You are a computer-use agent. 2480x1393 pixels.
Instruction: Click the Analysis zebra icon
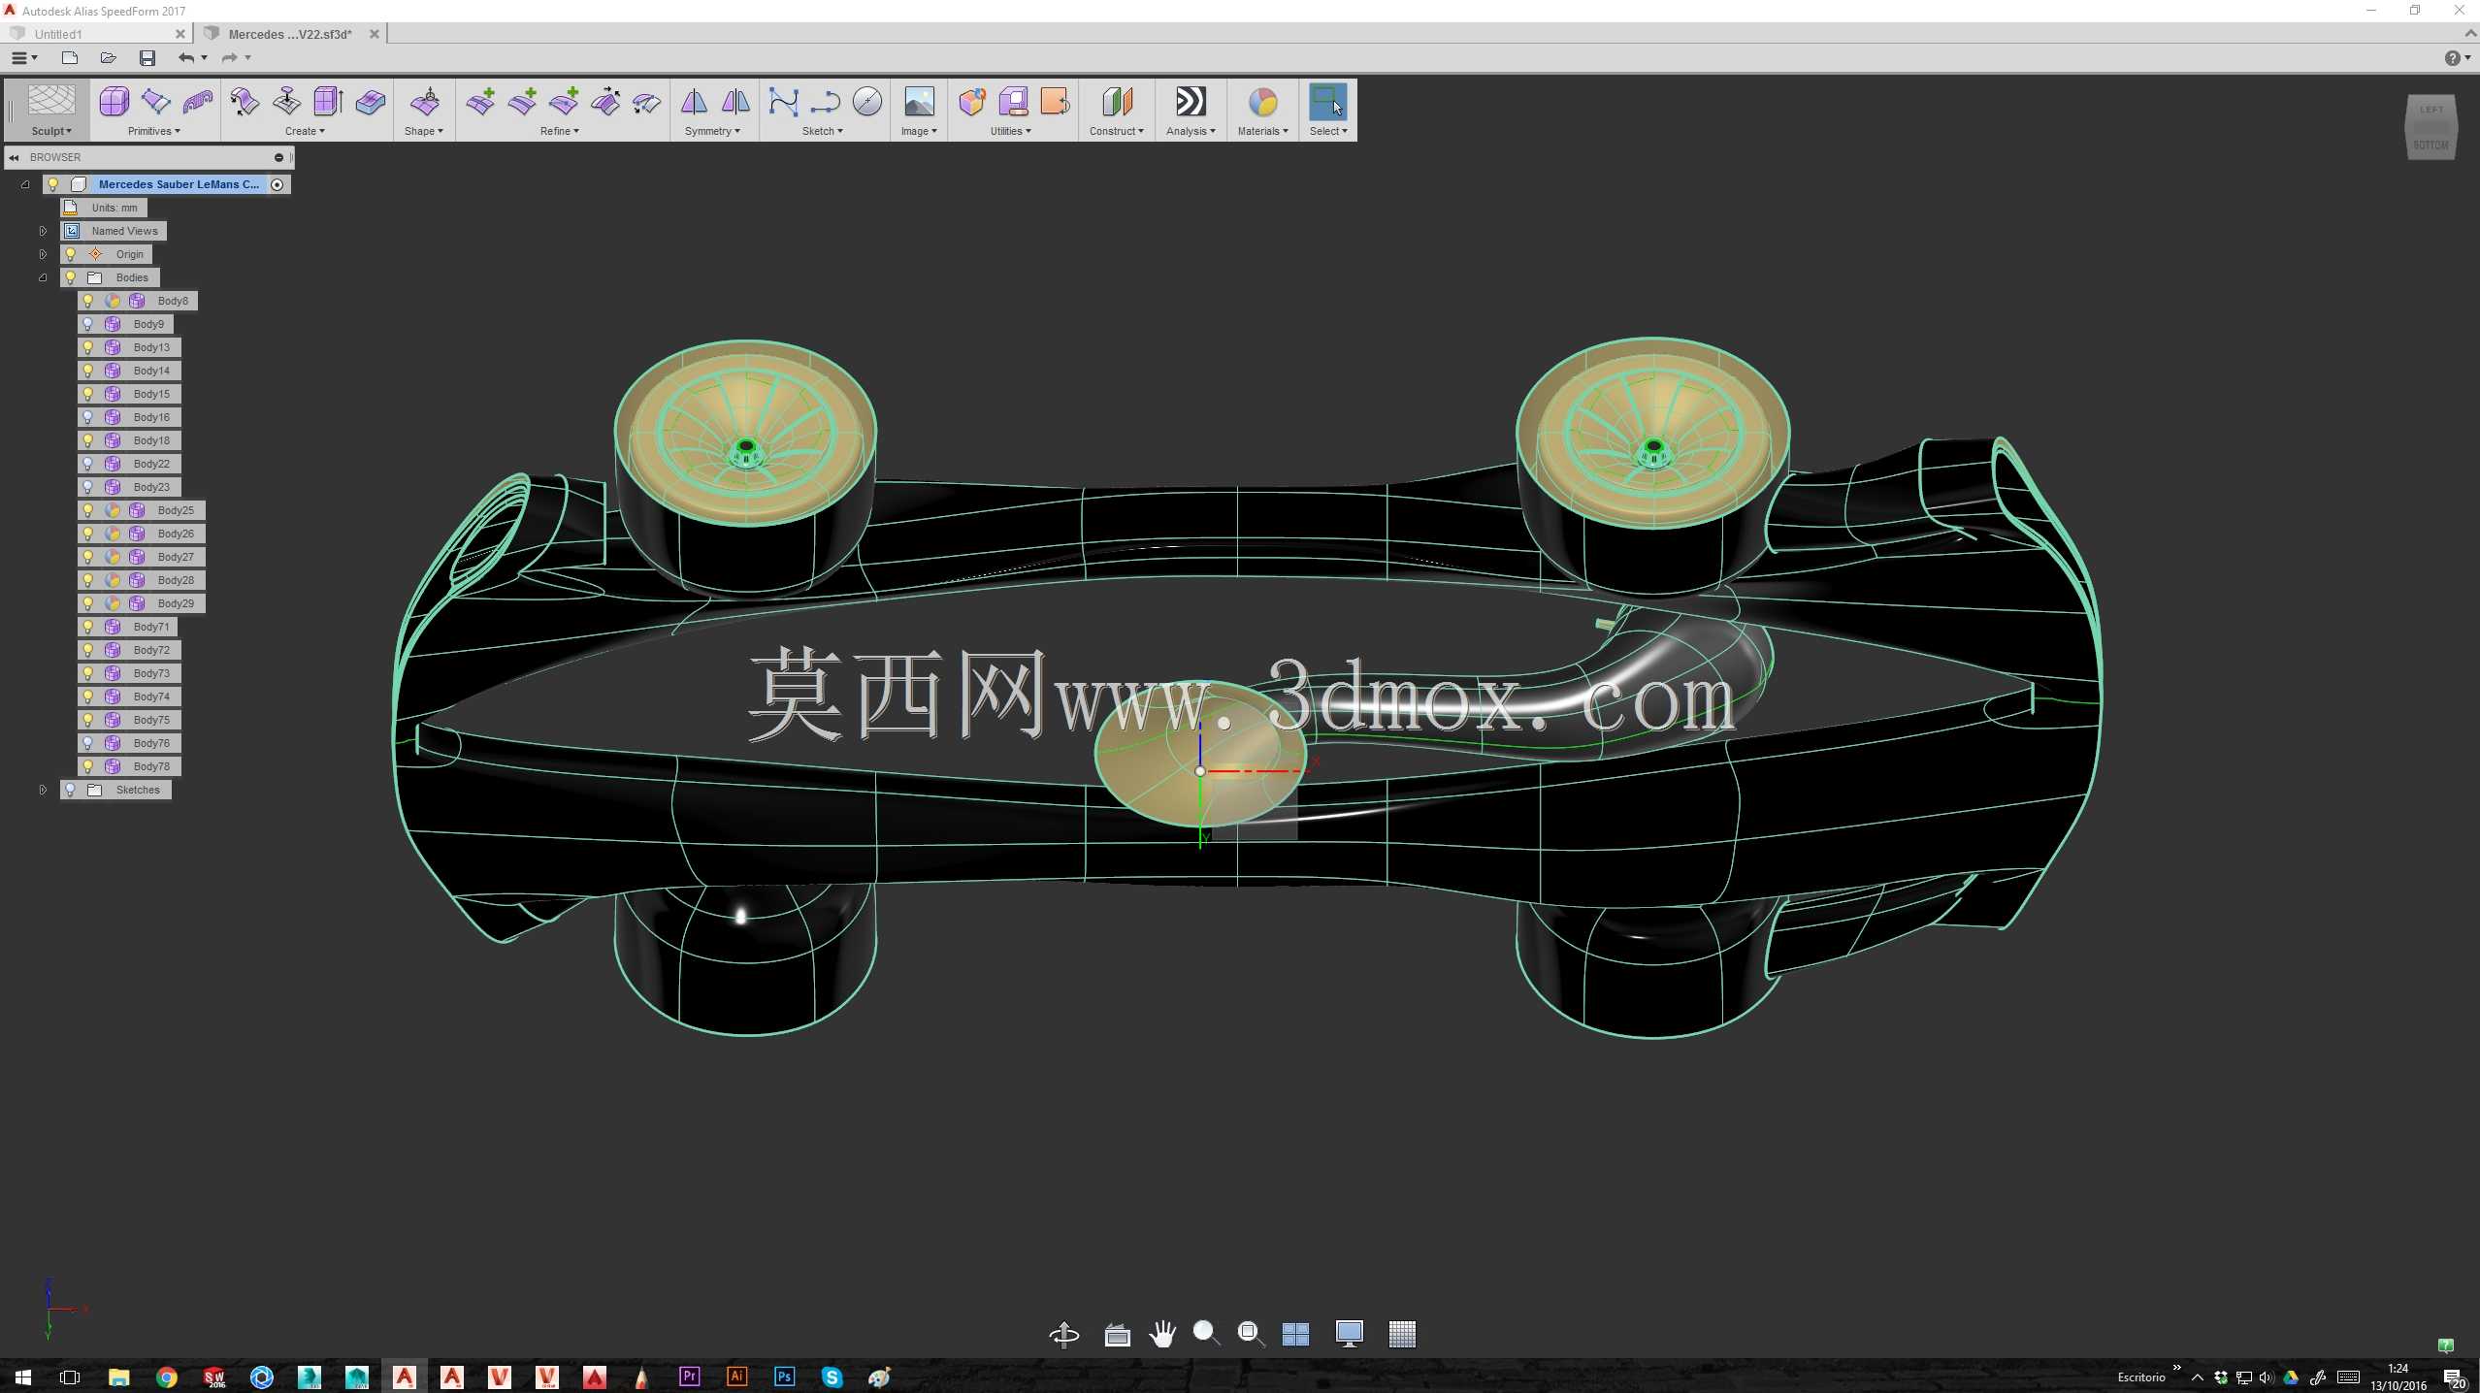tap(1191, 102)
